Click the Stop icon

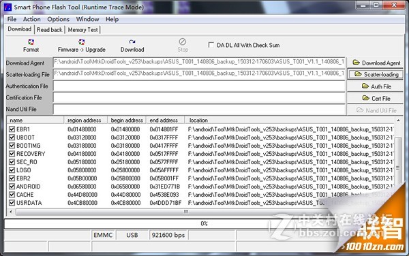[182, 42]
